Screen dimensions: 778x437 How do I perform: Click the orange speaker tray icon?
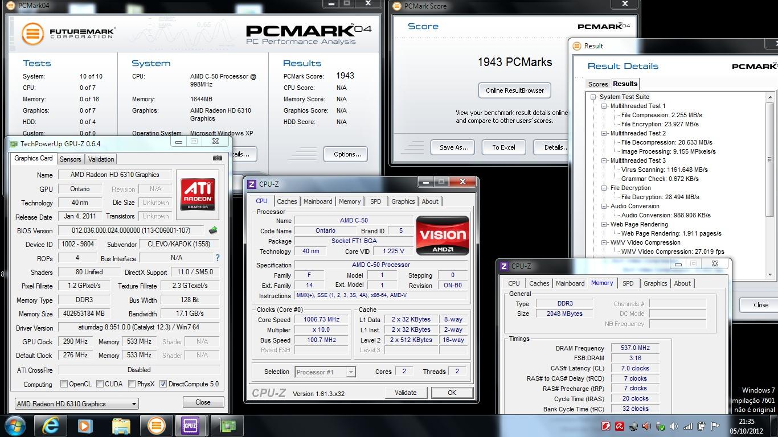point(646,426)
